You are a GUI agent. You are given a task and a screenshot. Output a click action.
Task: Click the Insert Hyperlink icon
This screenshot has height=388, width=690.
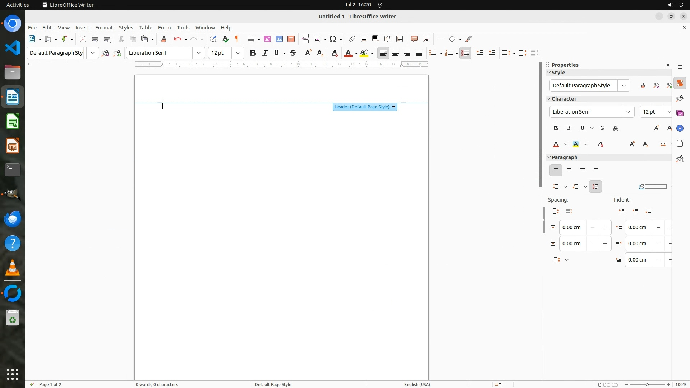352,39
